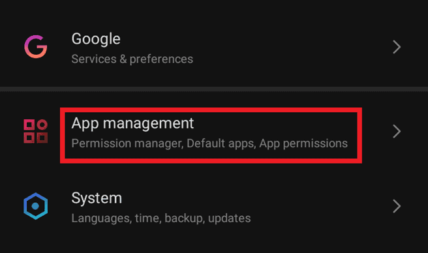
Task: Click the App permissions text
Action: point(303,143)
